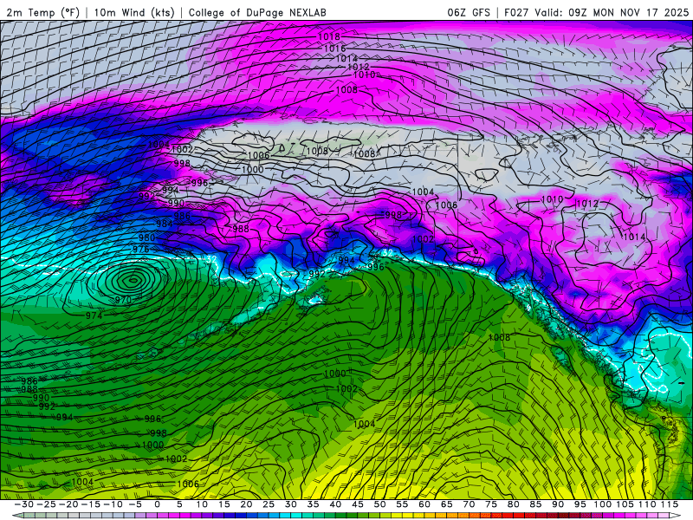The width and height of the screenshot is (693, 520).
Task: Select the 974 isobar label
Action: 94,315
